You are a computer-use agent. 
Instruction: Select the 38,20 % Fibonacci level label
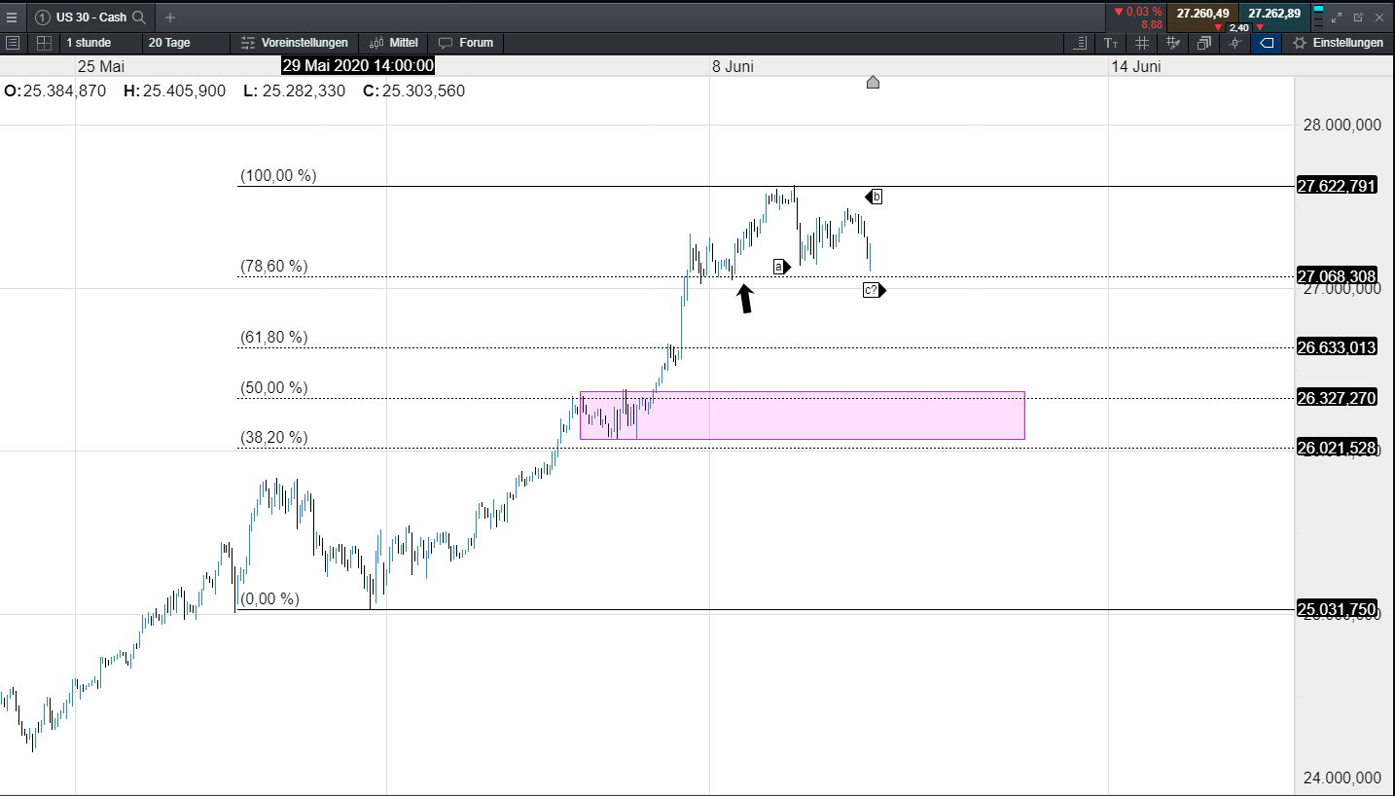[274, 438]
